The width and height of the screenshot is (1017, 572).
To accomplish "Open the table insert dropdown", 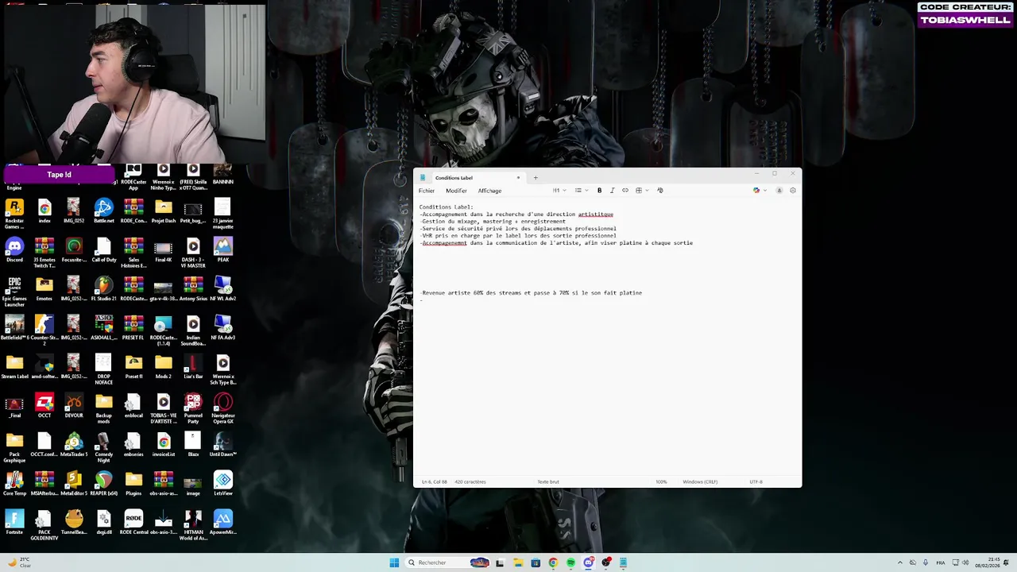I will pos(641,191).
